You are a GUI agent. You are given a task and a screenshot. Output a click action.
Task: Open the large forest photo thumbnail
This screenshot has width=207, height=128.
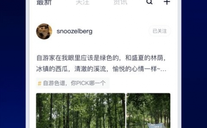pyautogui.click(x=81, y=110)
